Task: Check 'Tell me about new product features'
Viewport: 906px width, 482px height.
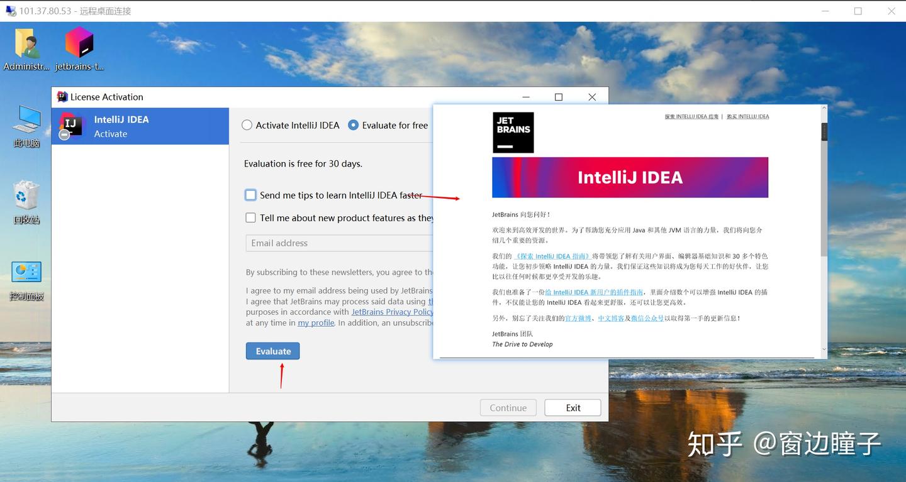Action: (x=250, y=217)
